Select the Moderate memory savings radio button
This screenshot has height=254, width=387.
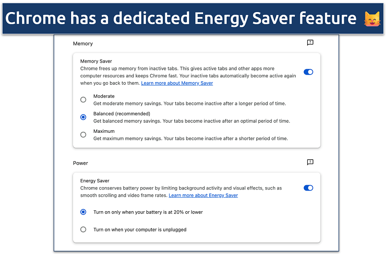point(84,100)
